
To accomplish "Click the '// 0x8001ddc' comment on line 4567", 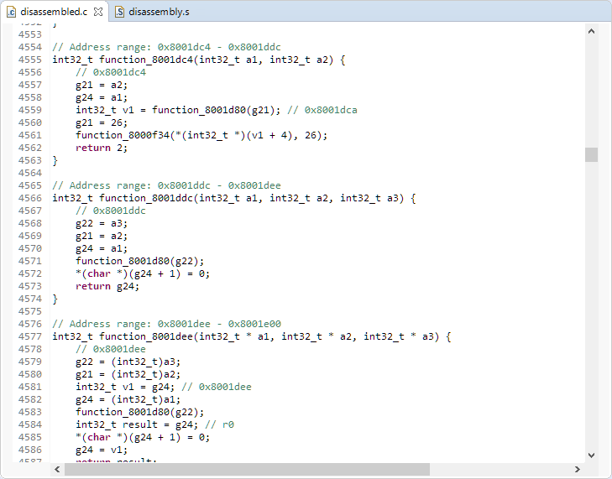I will pos(111,211).
